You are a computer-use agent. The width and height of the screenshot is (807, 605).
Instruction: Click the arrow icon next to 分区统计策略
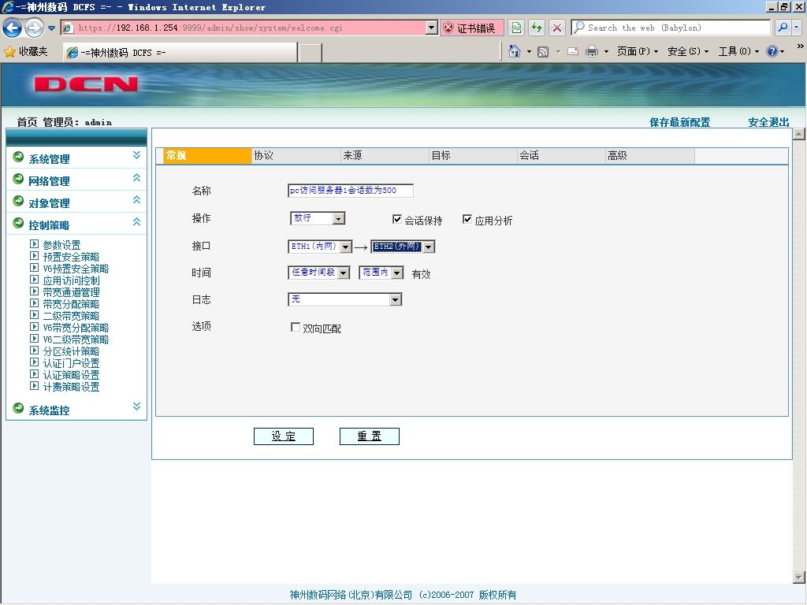[35, 351]
